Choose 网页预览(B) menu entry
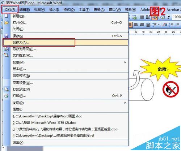This screenshot has height=151, width=181. click(x=66, y=76)
